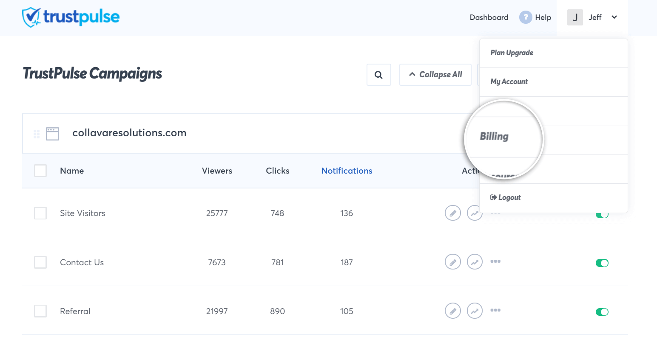
Task: Edit the Referral campaign with pencil icon
Action: (x=453, y=311)
